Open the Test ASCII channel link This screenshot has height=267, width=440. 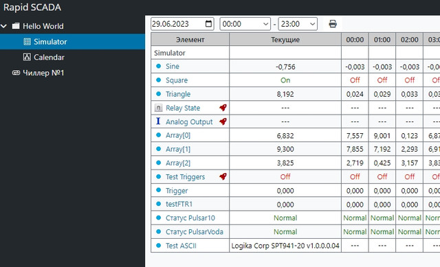click(x=181, y=246)
